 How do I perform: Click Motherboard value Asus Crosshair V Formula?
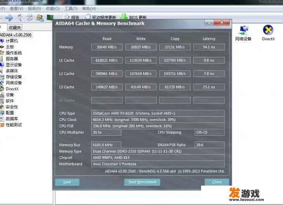coord(158,164)
